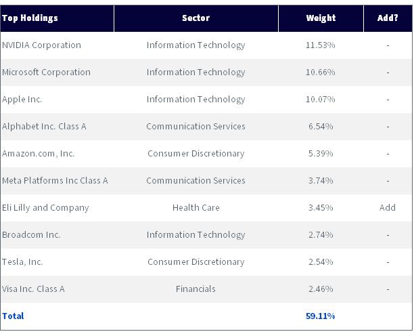Click the Health Care sector cell
The image size is (414, 336).
click(196, 208)
